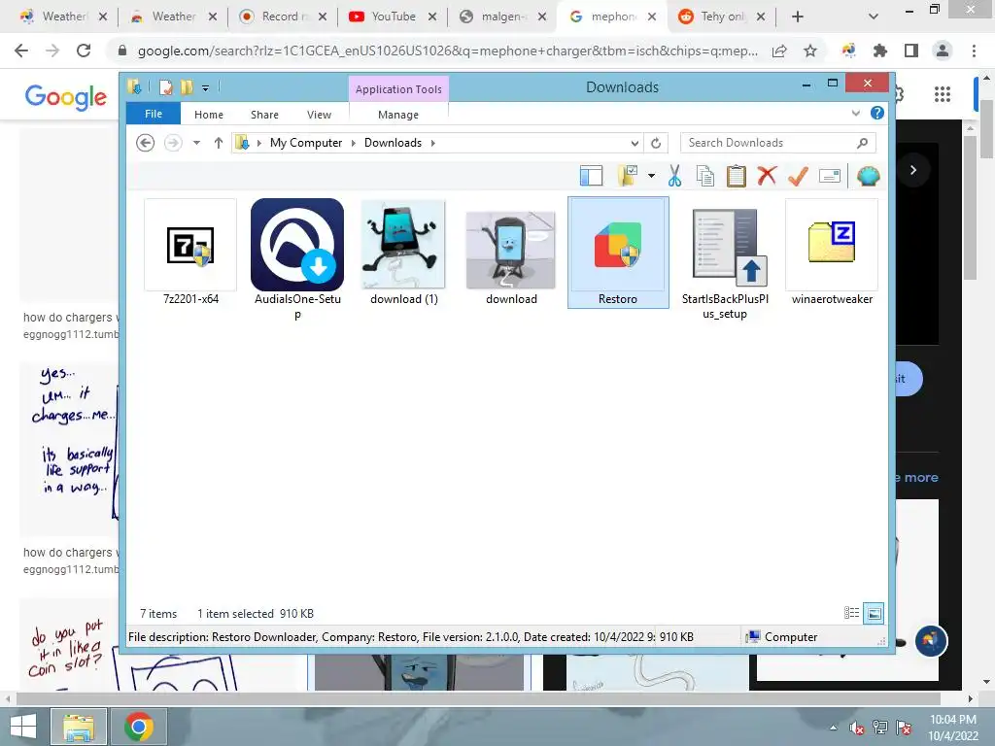This screenshot has width=995, height=746.
Task: Open Chrome tab search dropdown chevron
Action: tap(874, 17)
